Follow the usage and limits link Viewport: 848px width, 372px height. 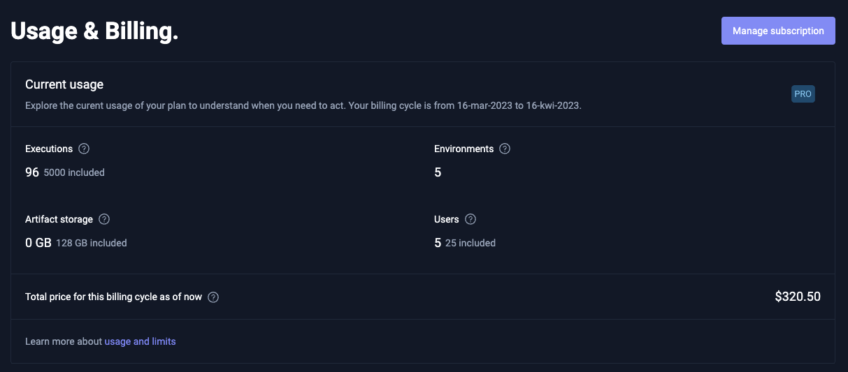[x=140, y=341]
